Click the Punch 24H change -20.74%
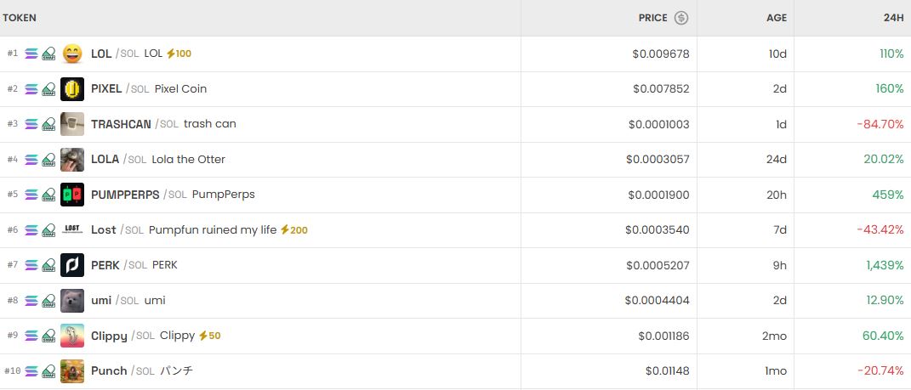The width and height of the screenshot is (911, 390). (x=880, y=371)
